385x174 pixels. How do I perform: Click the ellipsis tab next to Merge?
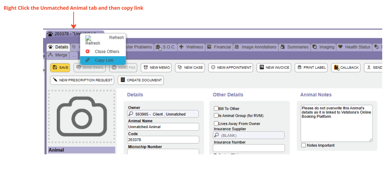74,55
